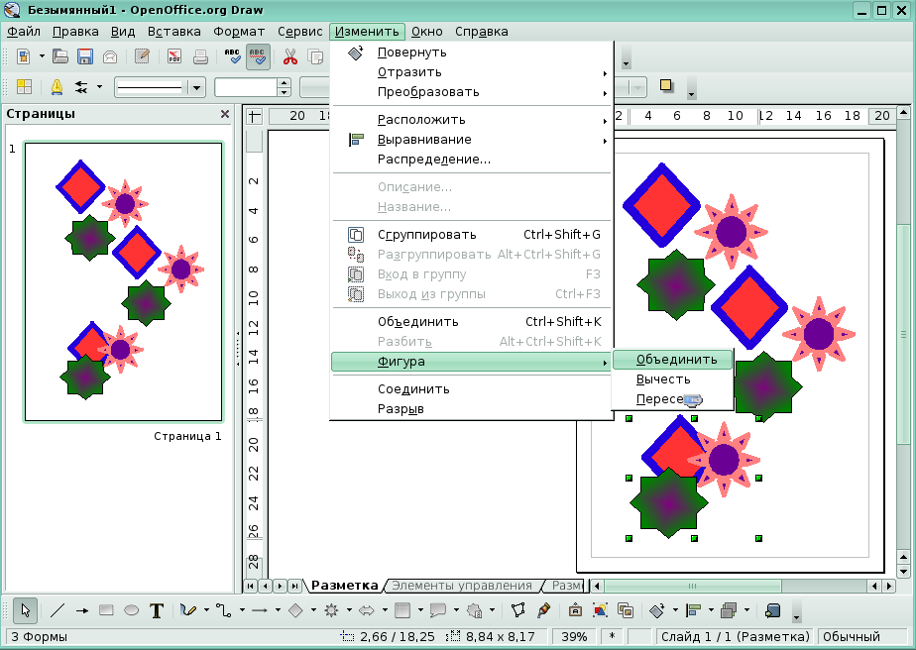Viewport: 916px width, 650px height.
Task: Switch to Элементы управления layer tab
Action: click(463, 586)
